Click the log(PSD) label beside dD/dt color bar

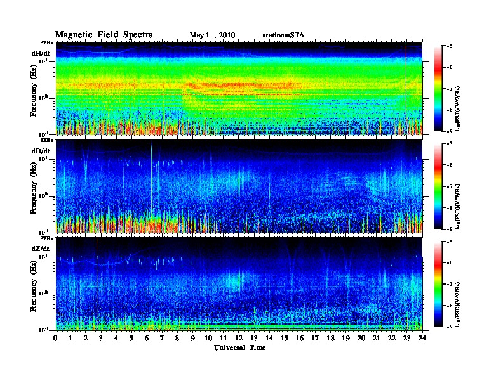[x=458, y=206]
